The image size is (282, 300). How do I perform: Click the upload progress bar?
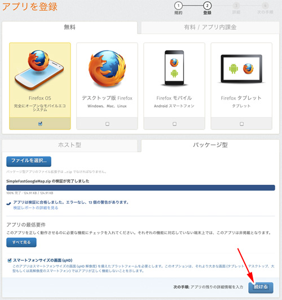(140, 188)
